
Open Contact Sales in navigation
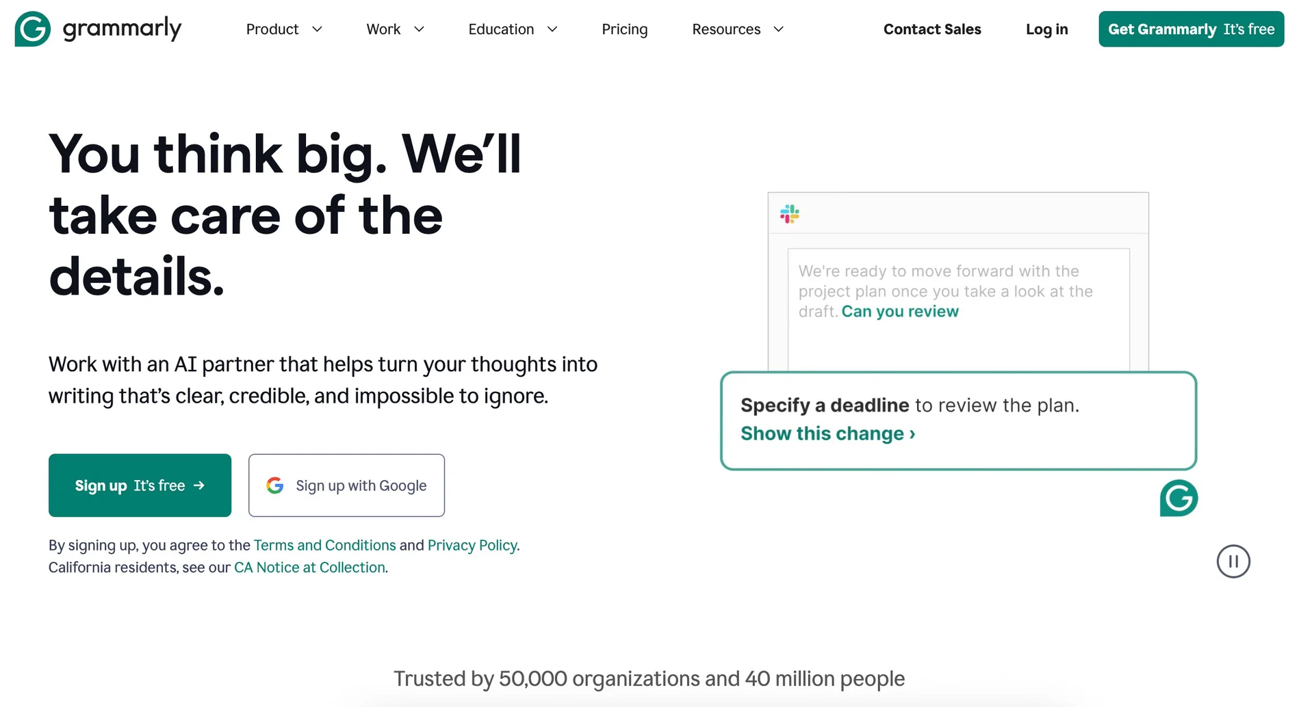pos(932,29)
